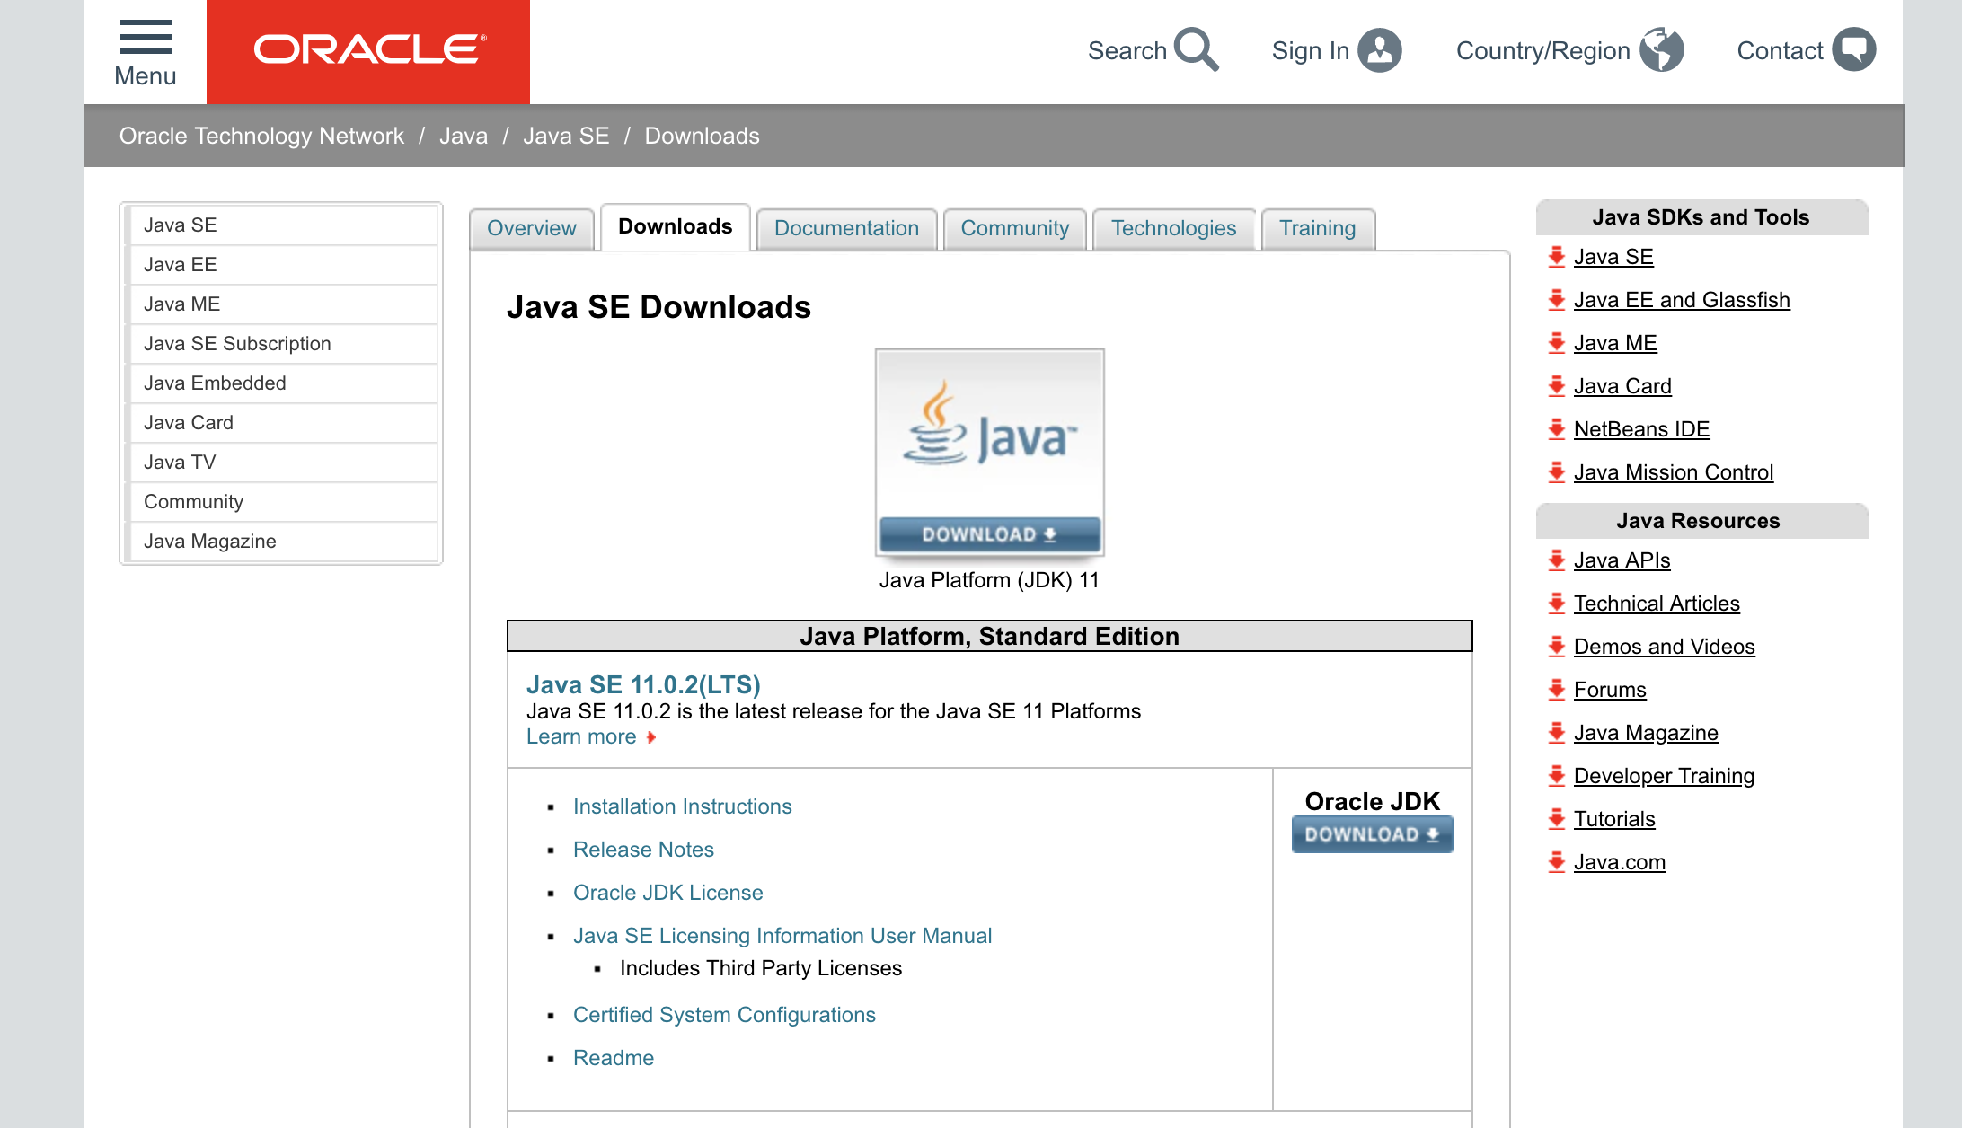Click the Downloads breadcrumb link
This screenshot has height=1128, width=1962.
coord(703,137)
